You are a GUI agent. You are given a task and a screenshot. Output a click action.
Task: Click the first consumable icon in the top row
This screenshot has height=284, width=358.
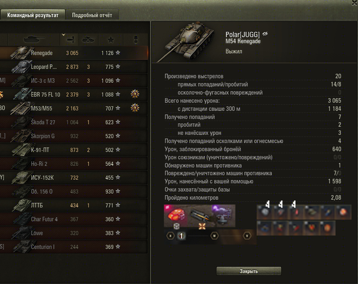(264, 212)
